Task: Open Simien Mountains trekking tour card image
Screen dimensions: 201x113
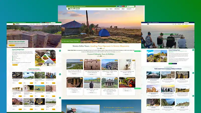Action: pos(110,65)
